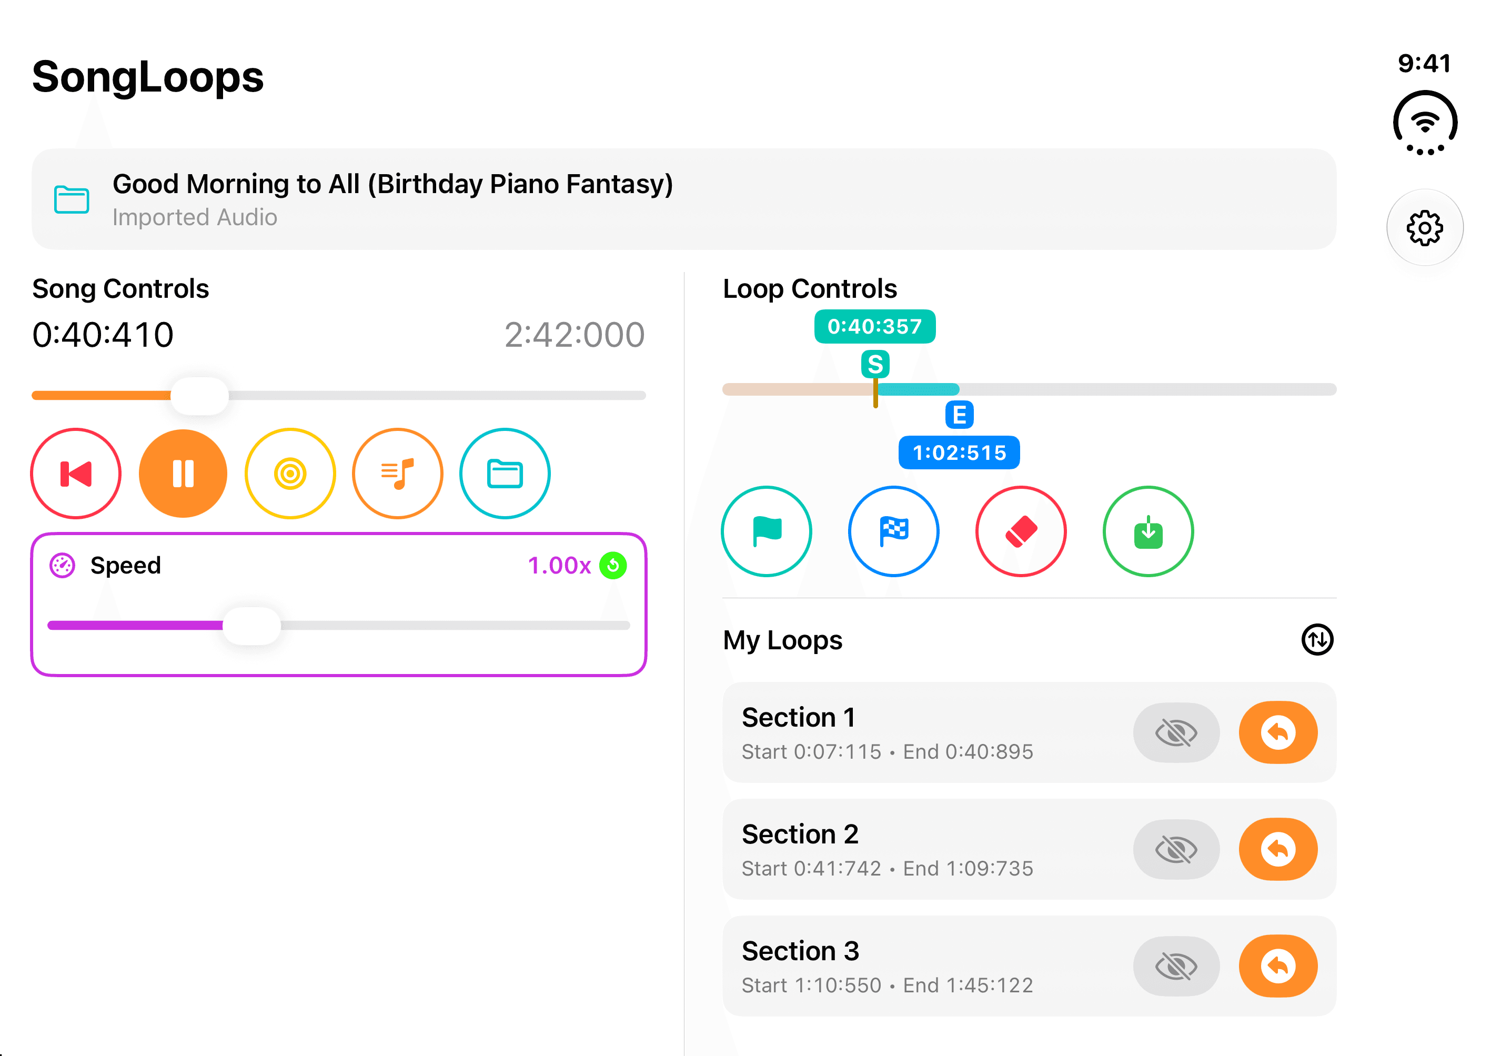This screenshot has height=1056, width=1501.
Task: Pause the song with the orange button
Action: pos(183,474)
